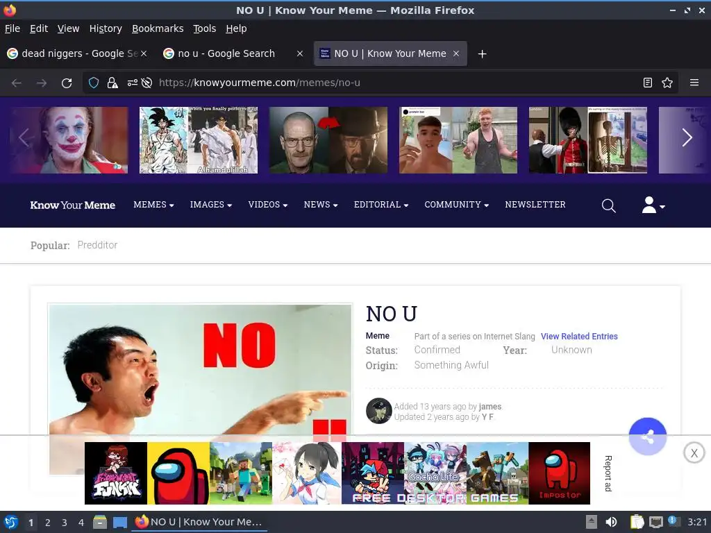Click the notification info tray icon
Image resolution: width=711 pixels, height=533 pixels.
click(x=674, y=521)
